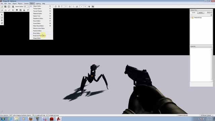
Task: Select the Terrain Painter brush icon
Action: pyautogui.click(x=9, y=10)
